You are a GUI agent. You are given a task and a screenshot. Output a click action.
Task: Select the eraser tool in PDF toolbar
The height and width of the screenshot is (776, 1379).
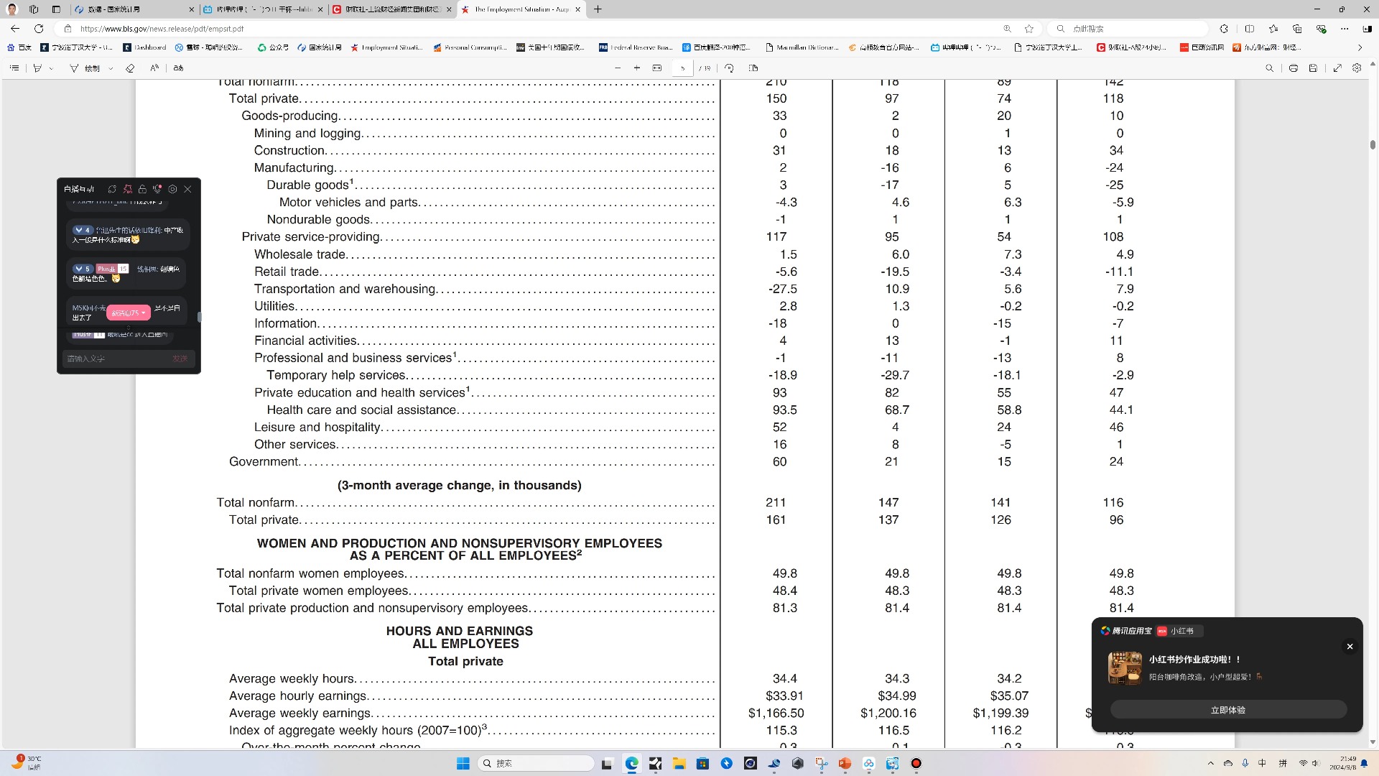point(130,68)
